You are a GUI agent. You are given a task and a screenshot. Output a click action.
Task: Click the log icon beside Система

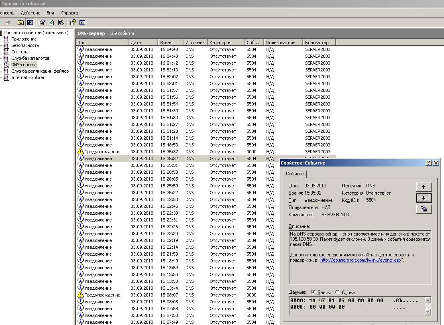(x=6, y=52)
